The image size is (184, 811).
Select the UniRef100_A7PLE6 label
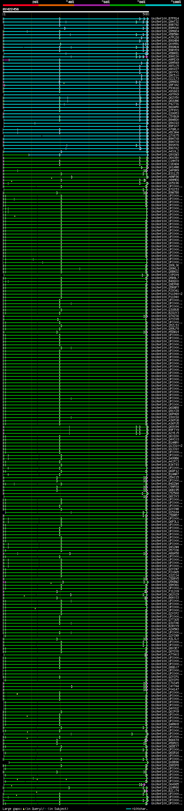point(165,37)
